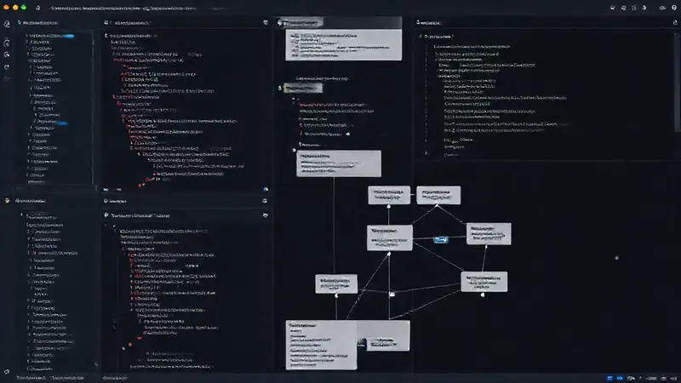Click the first blue icon in the status bar

tap(609, 378)
